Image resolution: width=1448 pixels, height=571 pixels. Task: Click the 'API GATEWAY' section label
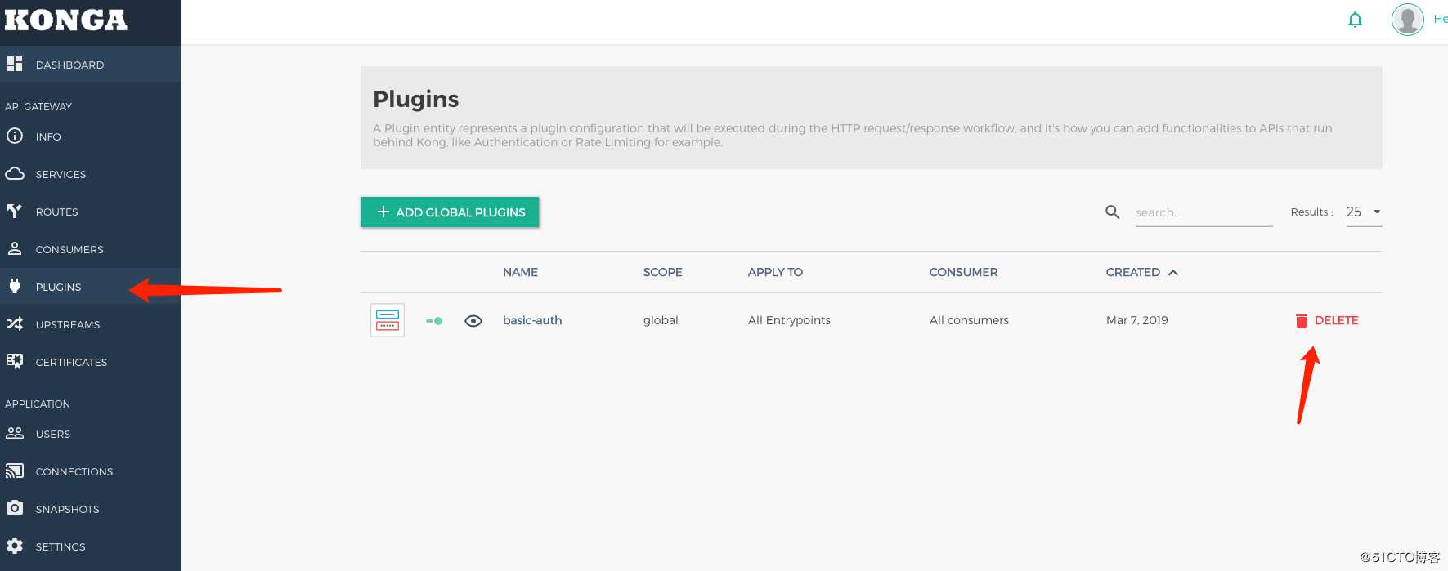38,106
